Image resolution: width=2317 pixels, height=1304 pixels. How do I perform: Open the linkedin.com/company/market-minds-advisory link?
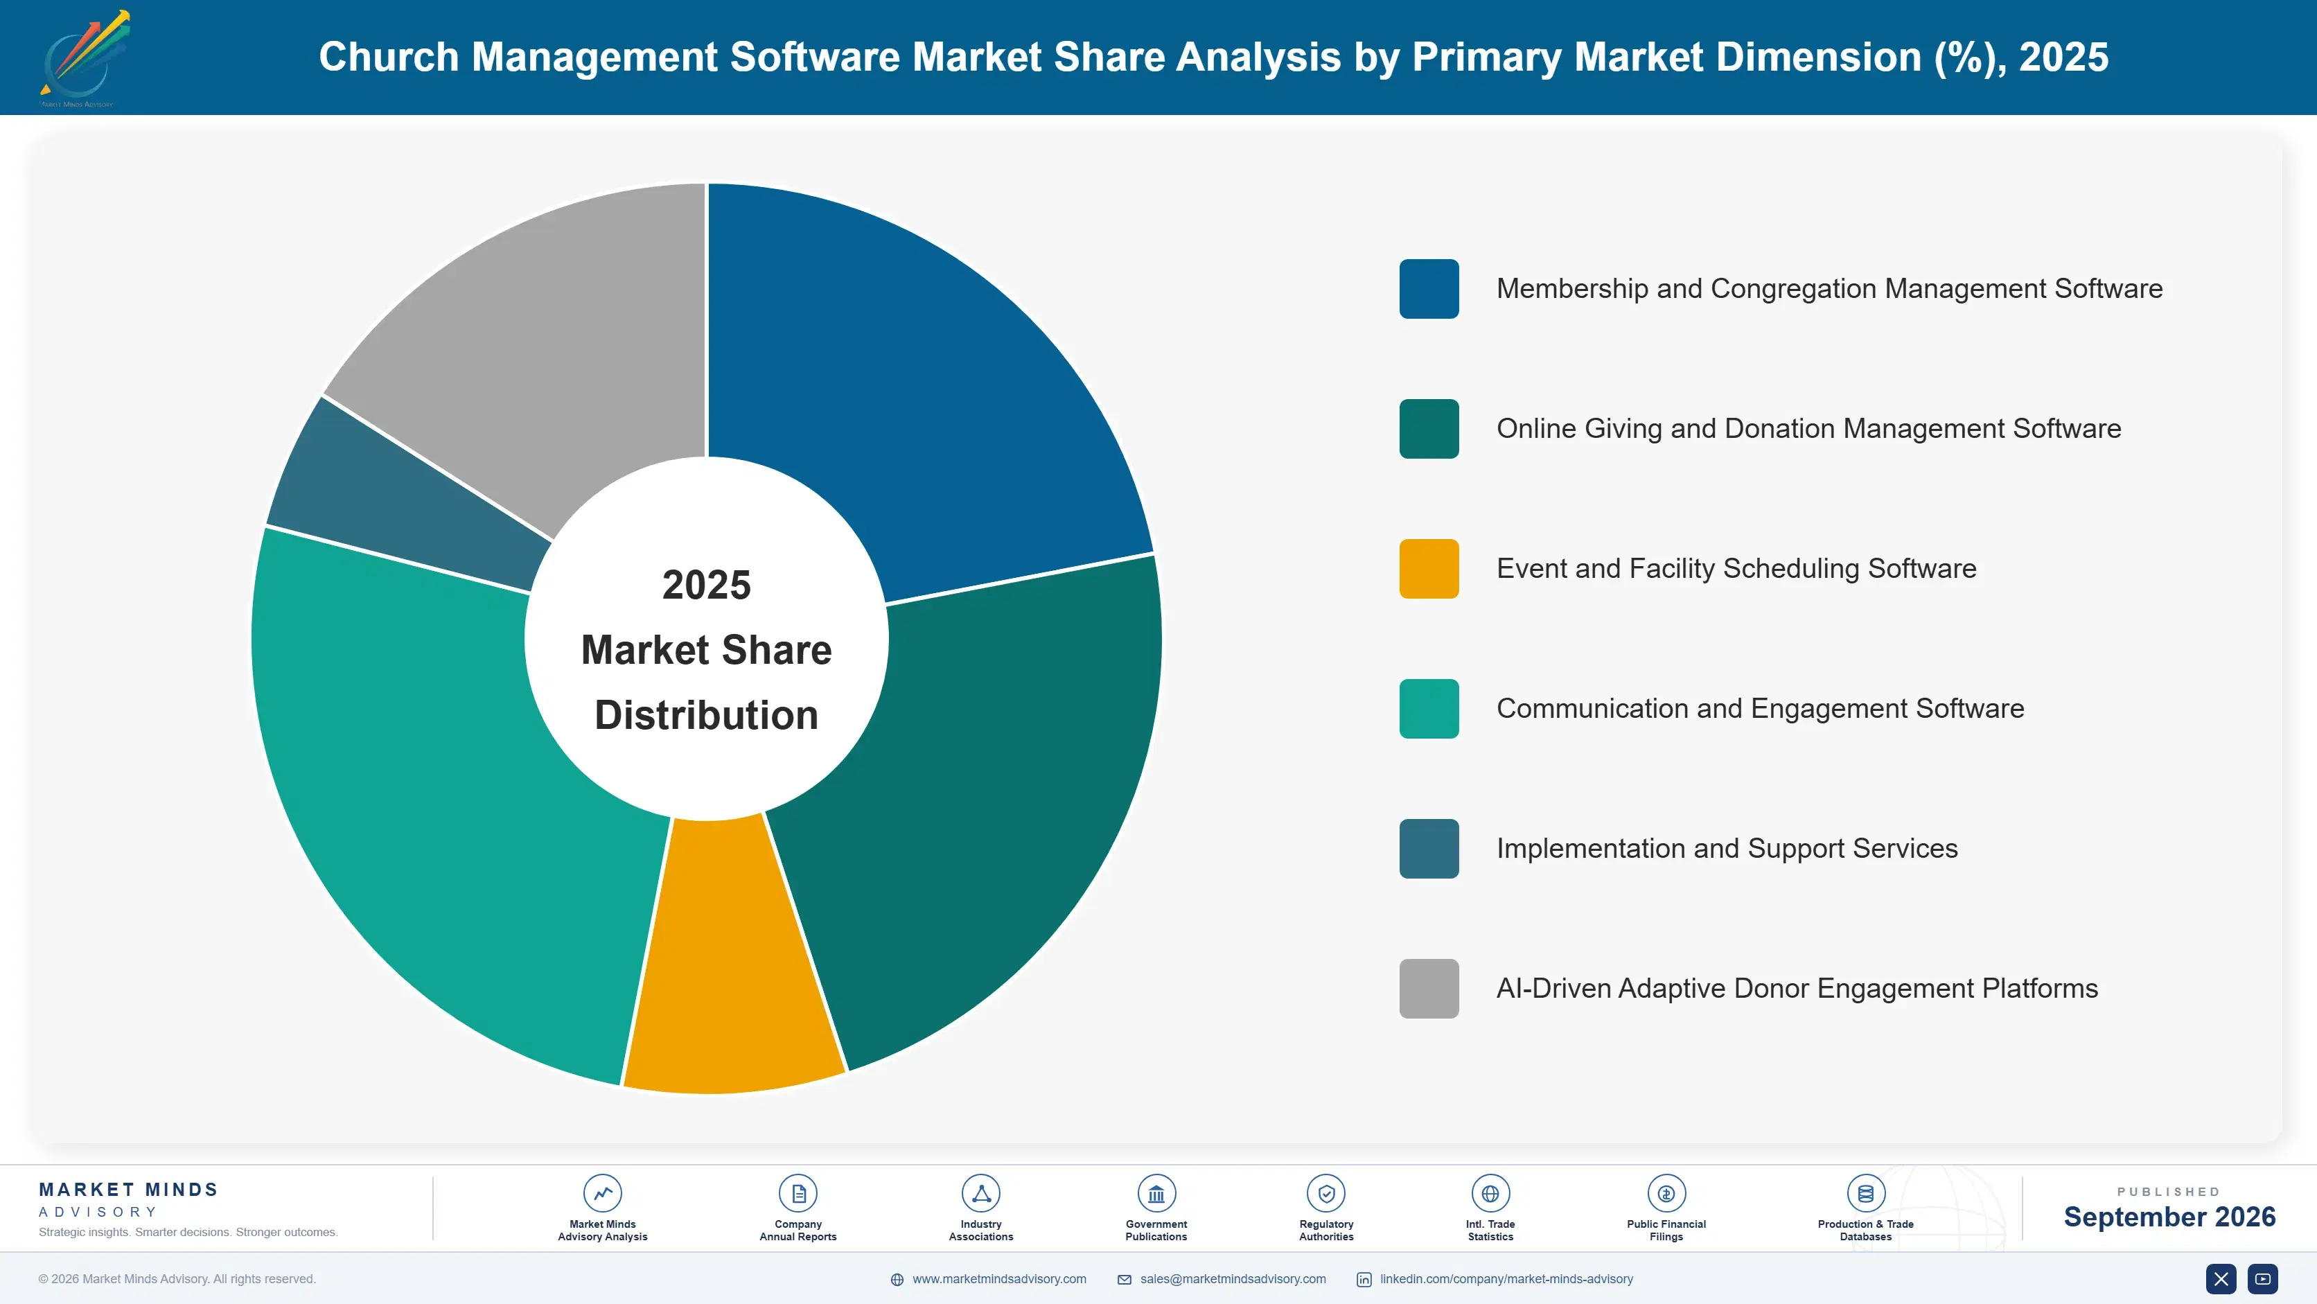pyautogui.click(x=1506, y=1279)
